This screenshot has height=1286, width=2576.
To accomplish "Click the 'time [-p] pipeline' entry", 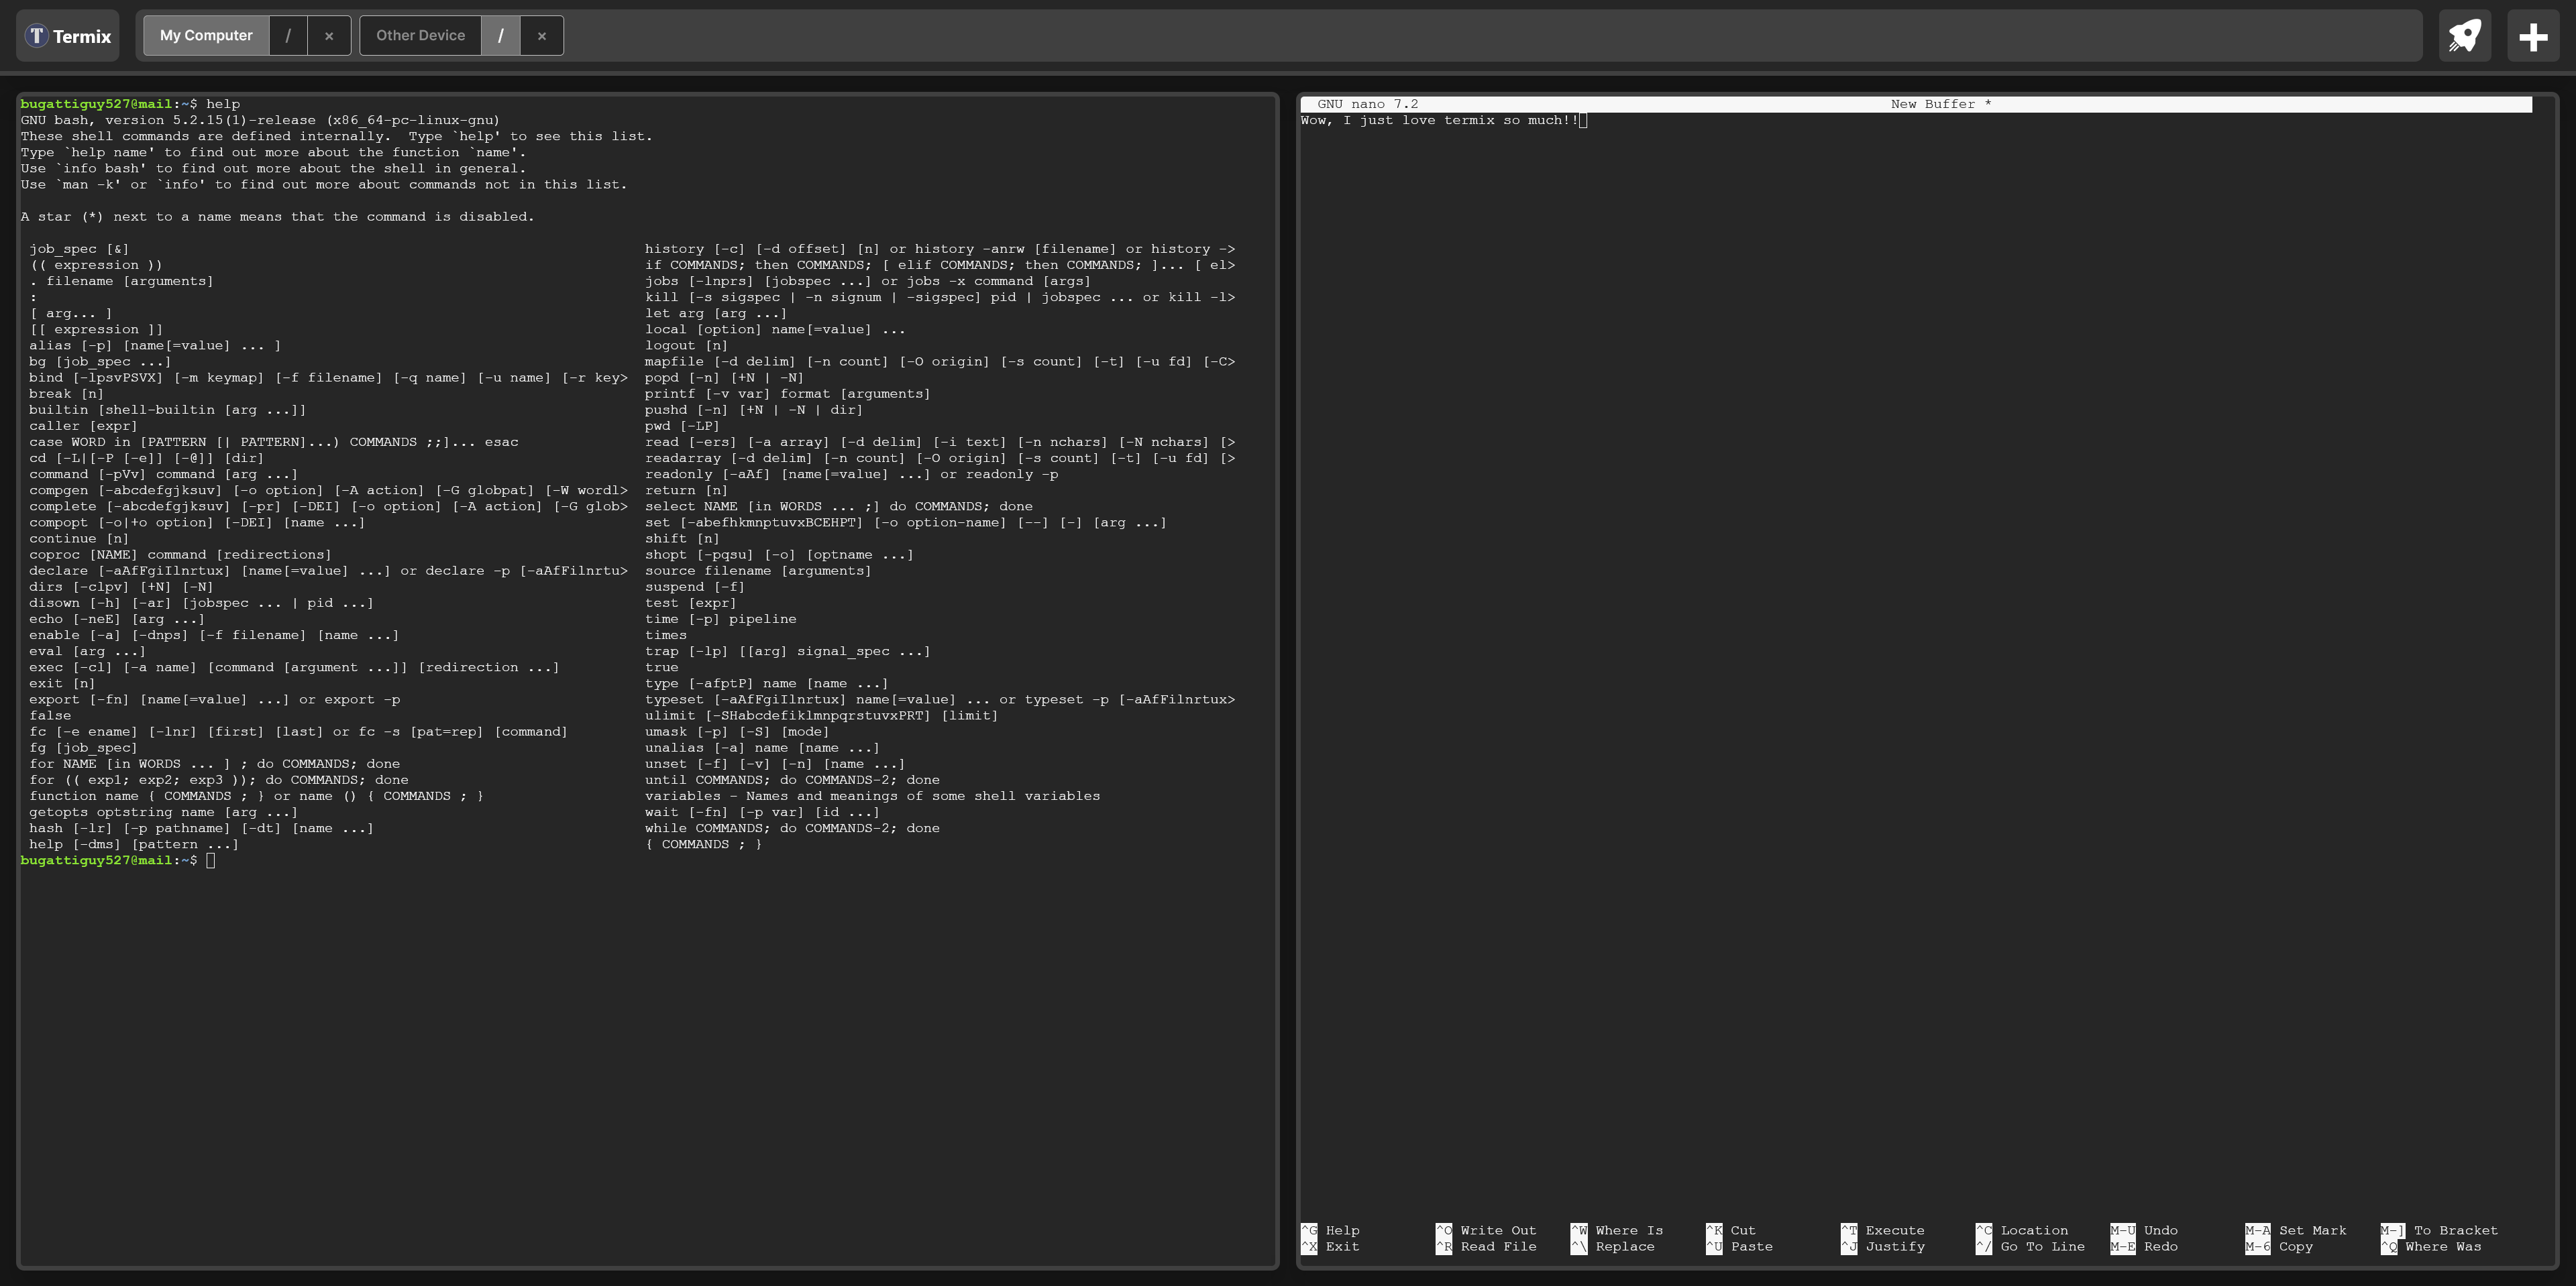I will coord(720,620).
